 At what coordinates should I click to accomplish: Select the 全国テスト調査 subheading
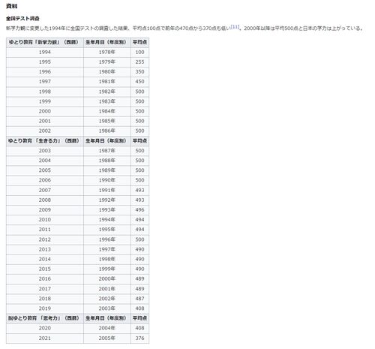(x=22, y=19)
